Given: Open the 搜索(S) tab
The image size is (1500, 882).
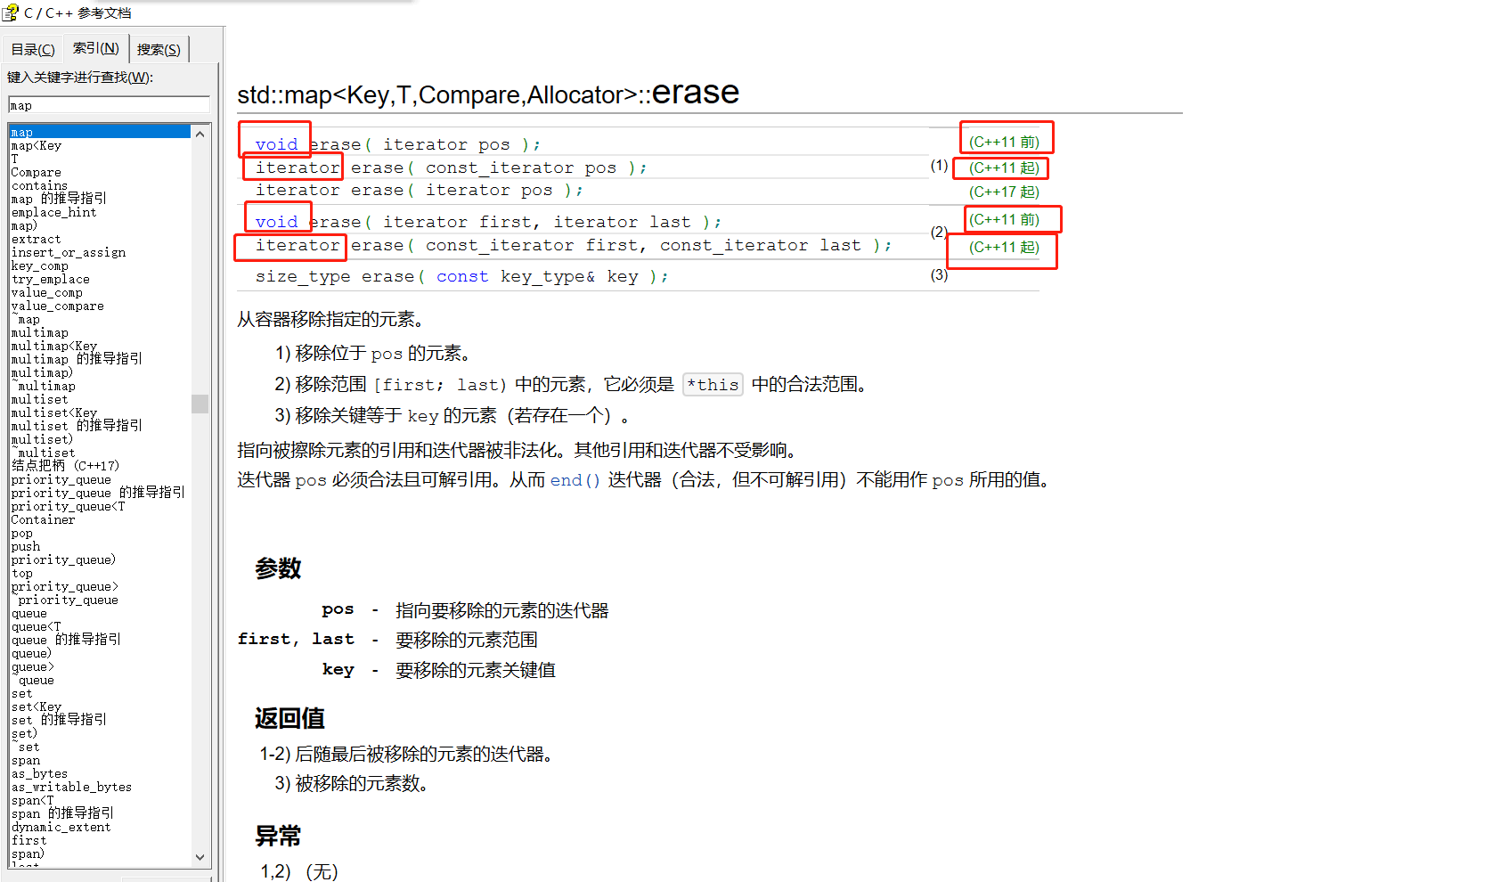Looking at the screenshot, I should 159,49.
